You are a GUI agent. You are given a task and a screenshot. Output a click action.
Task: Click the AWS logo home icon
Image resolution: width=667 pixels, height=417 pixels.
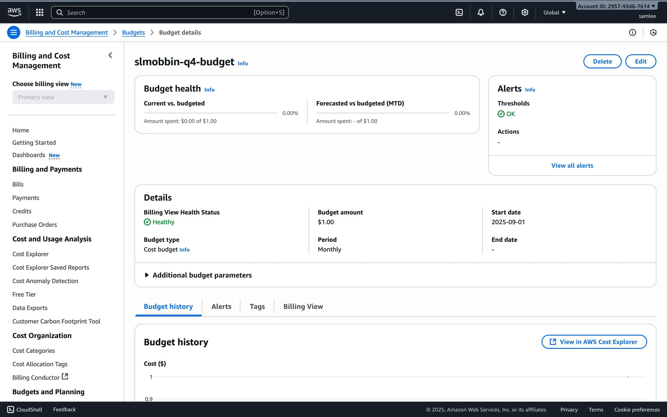click(14, 12)
